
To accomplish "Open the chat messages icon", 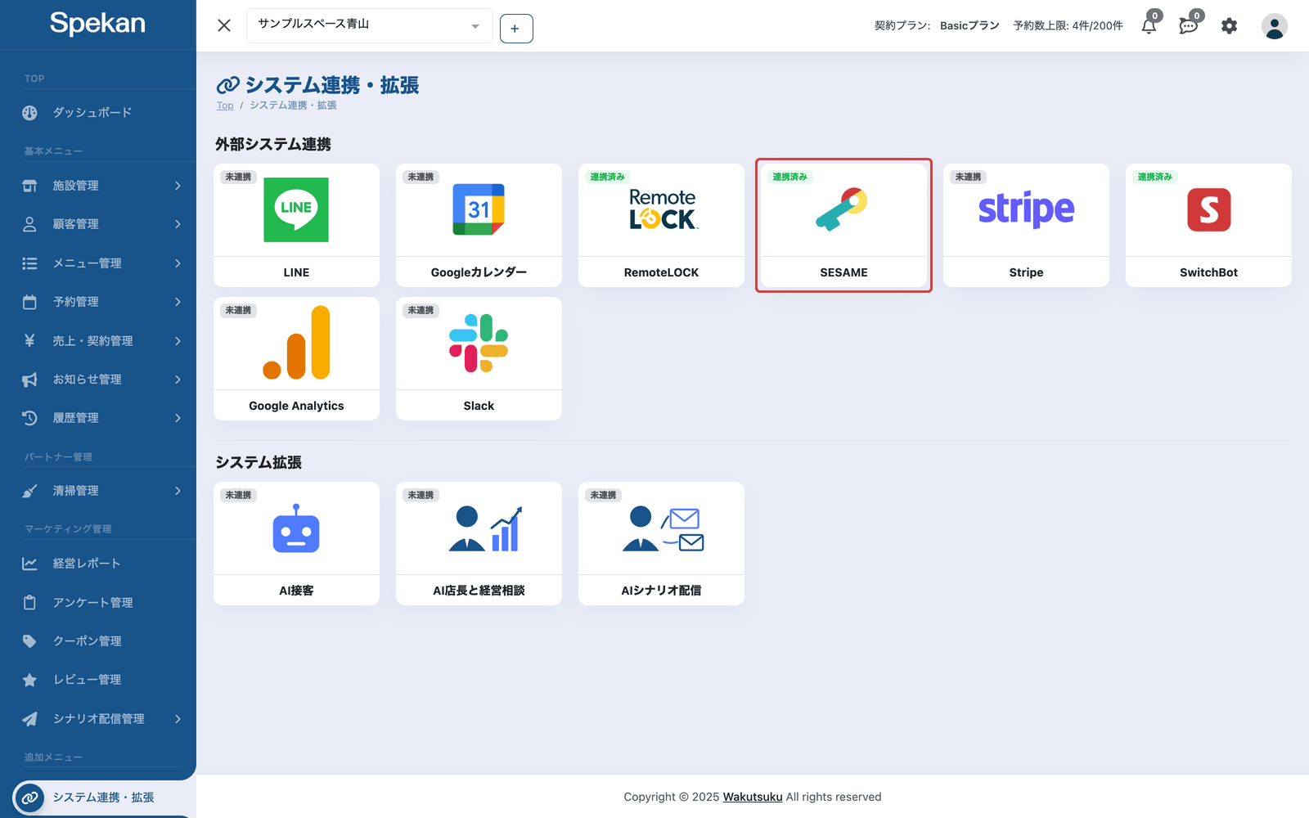I will pyautogui.click(x=1188, y=26).
